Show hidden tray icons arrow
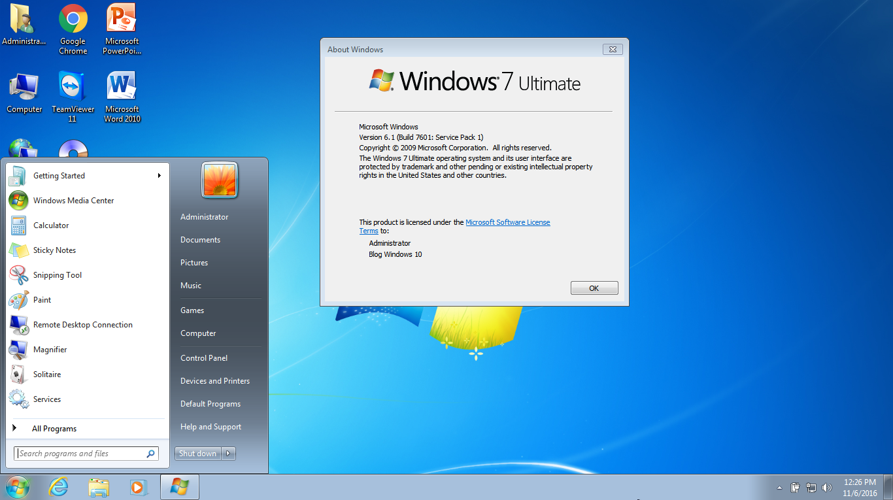 779,488
